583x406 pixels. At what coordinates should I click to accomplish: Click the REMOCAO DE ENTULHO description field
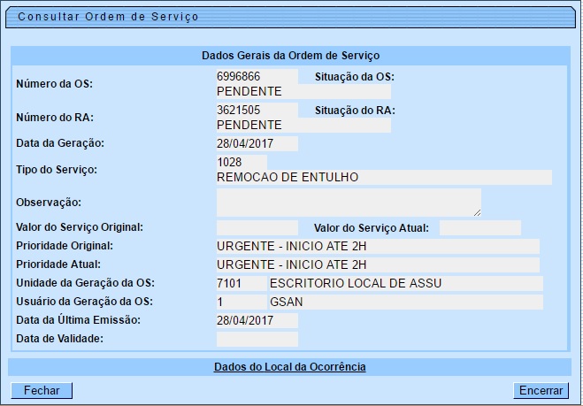coord(383,177)
